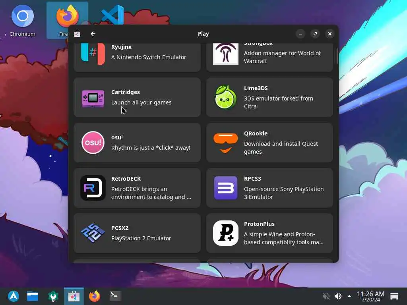Click the 'Addon manager for World of Warcraft' text
This screenshot has height=305, width=407.
[283, 57]
